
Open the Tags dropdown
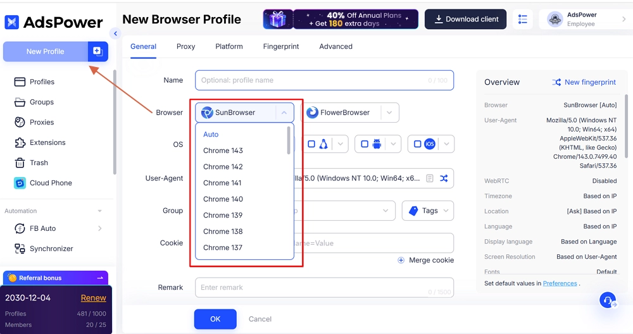(x=428, y=211)
